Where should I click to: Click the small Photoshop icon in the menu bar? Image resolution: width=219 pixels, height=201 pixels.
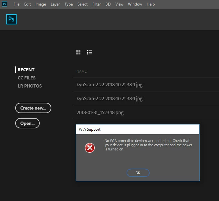5,4
